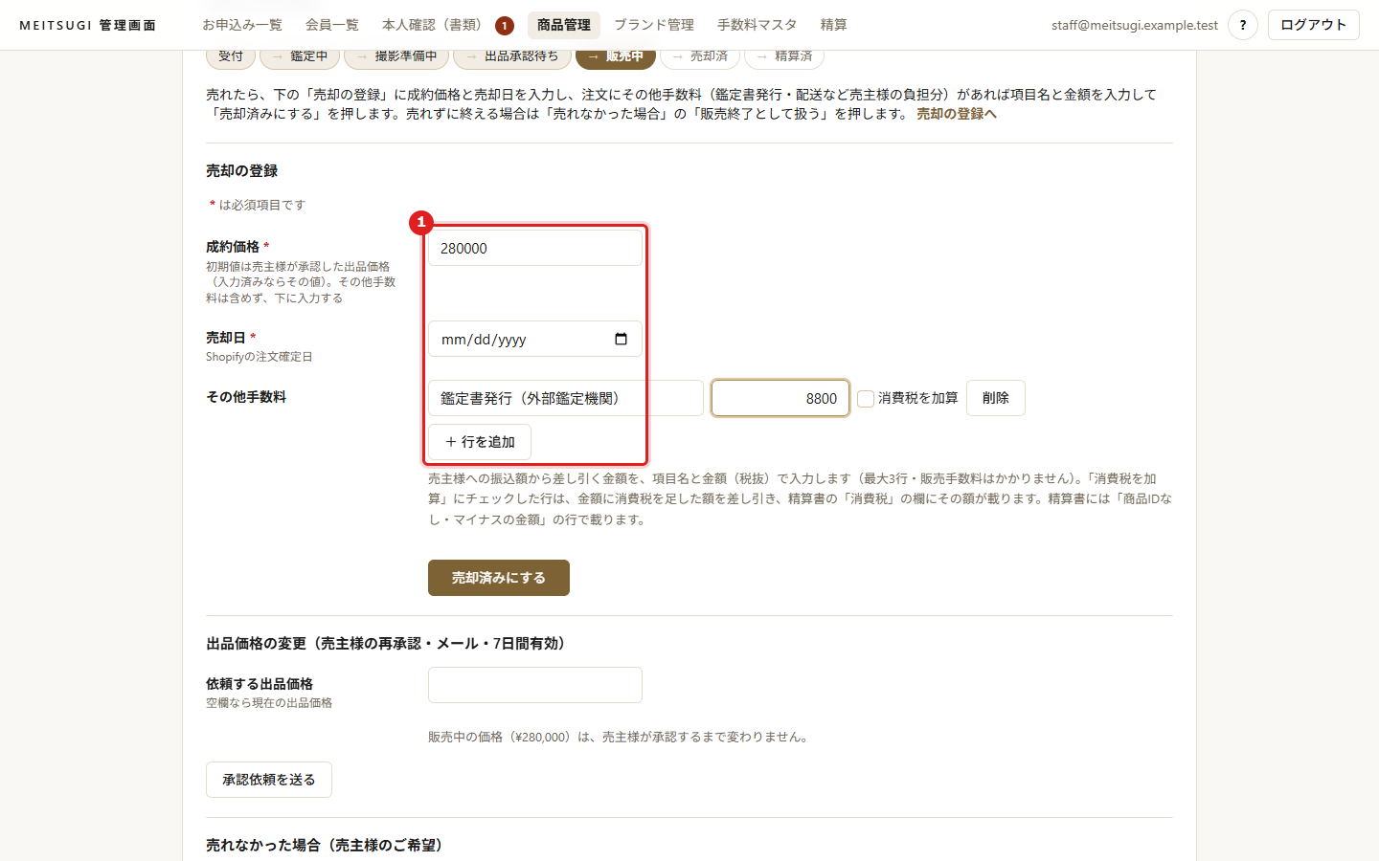The height and width of the screenshot is (861, 1379).
Task: Click the Shopifyの注文確定日 hint text
Action: (x=260, y=357)
